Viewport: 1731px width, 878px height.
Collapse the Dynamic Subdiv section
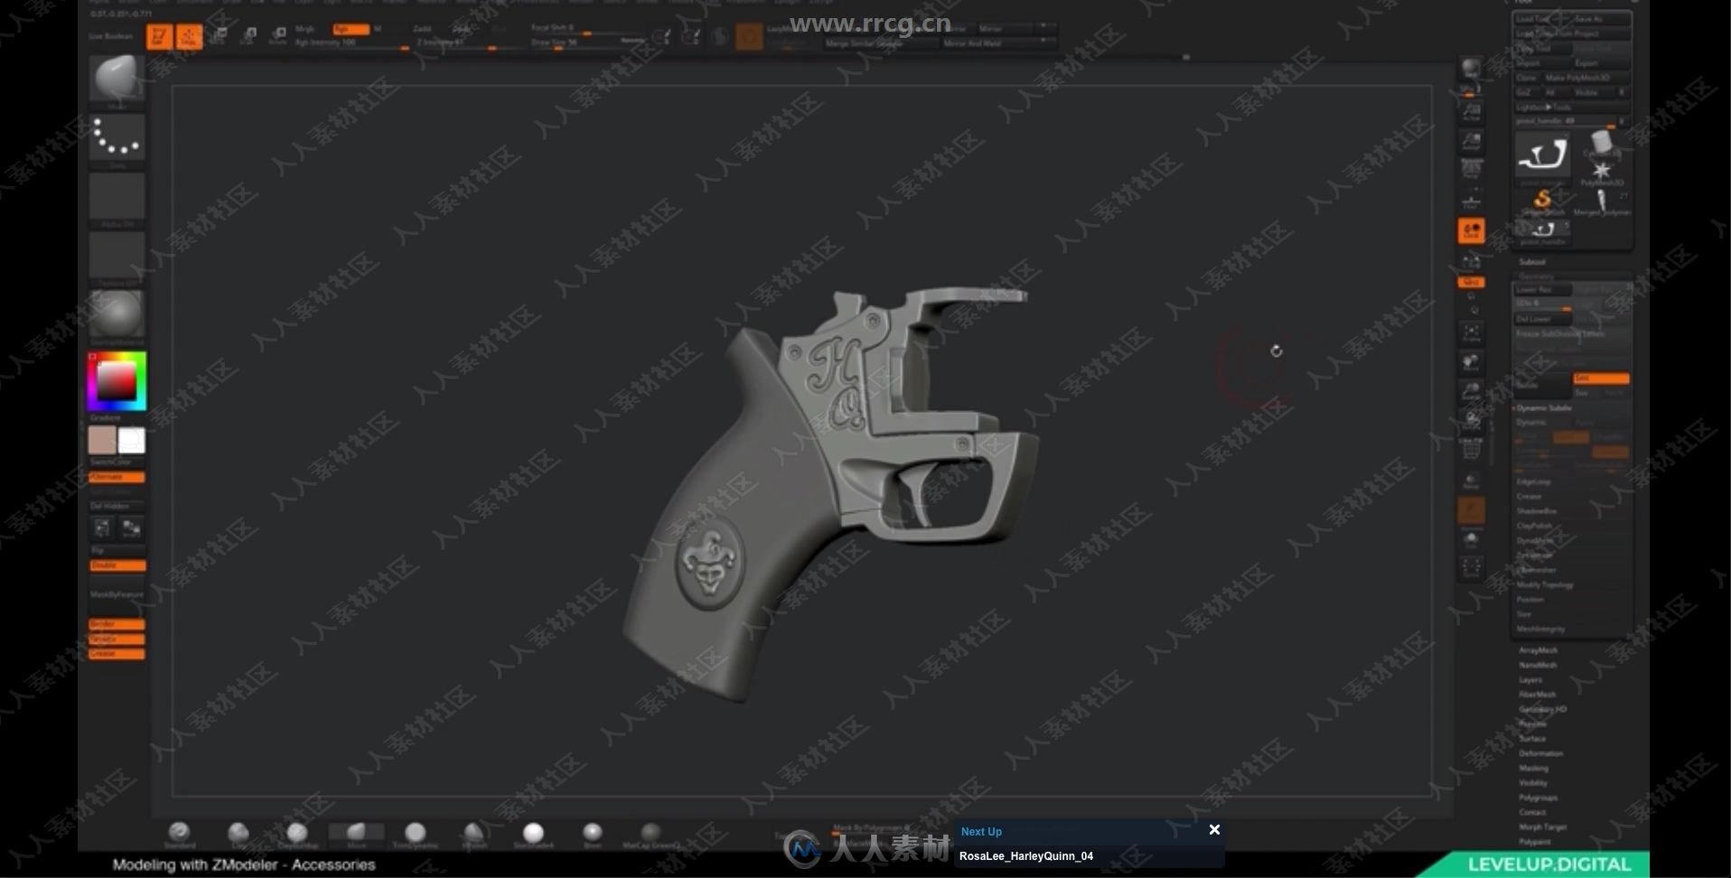[1545, 408]
